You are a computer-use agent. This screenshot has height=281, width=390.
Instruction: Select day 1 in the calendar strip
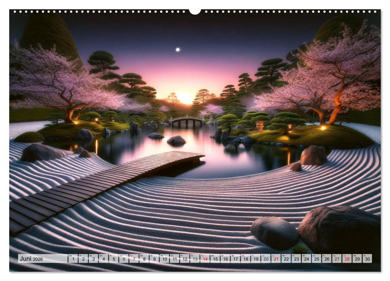click(73, 259)
